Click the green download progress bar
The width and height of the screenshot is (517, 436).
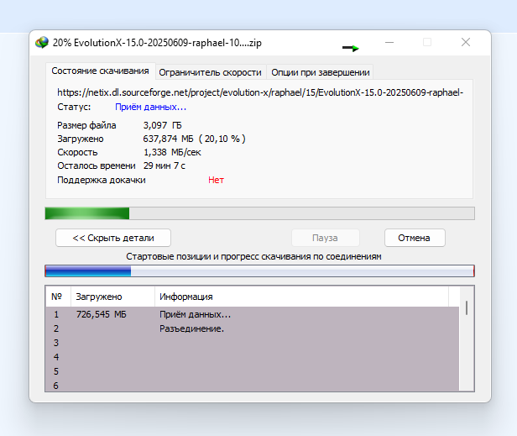260,213
